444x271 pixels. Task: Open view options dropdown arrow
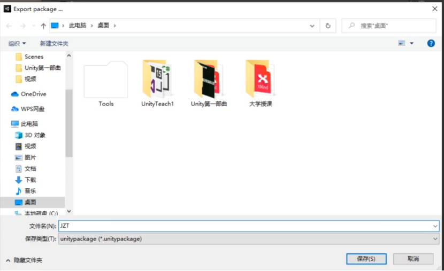[412, 43]
